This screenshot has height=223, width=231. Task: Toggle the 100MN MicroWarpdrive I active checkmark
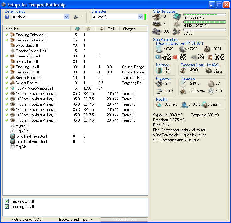point(7,88)
